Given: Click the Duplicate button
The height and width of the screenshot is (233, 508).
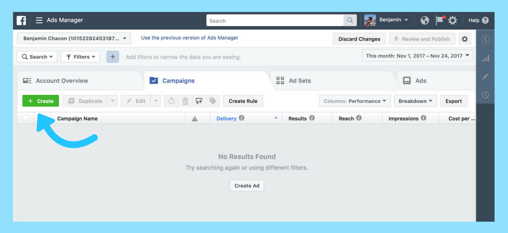Looking at the screenshot, I should [85, 101].
